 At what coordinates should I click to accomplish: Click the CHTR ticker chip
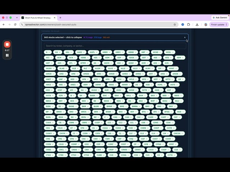pyautogui.click(x=170, y=128)
